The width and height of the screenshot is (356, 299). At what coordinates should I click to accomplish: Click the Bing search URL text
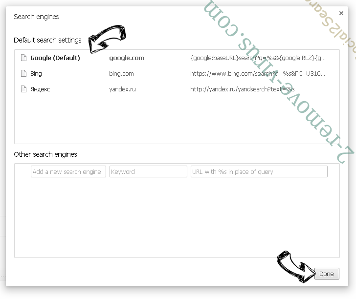point(258,73)
